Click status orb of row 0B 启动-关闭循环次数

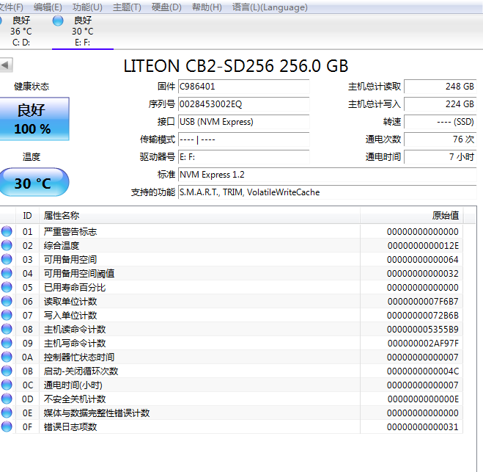(x=7, y=371)
